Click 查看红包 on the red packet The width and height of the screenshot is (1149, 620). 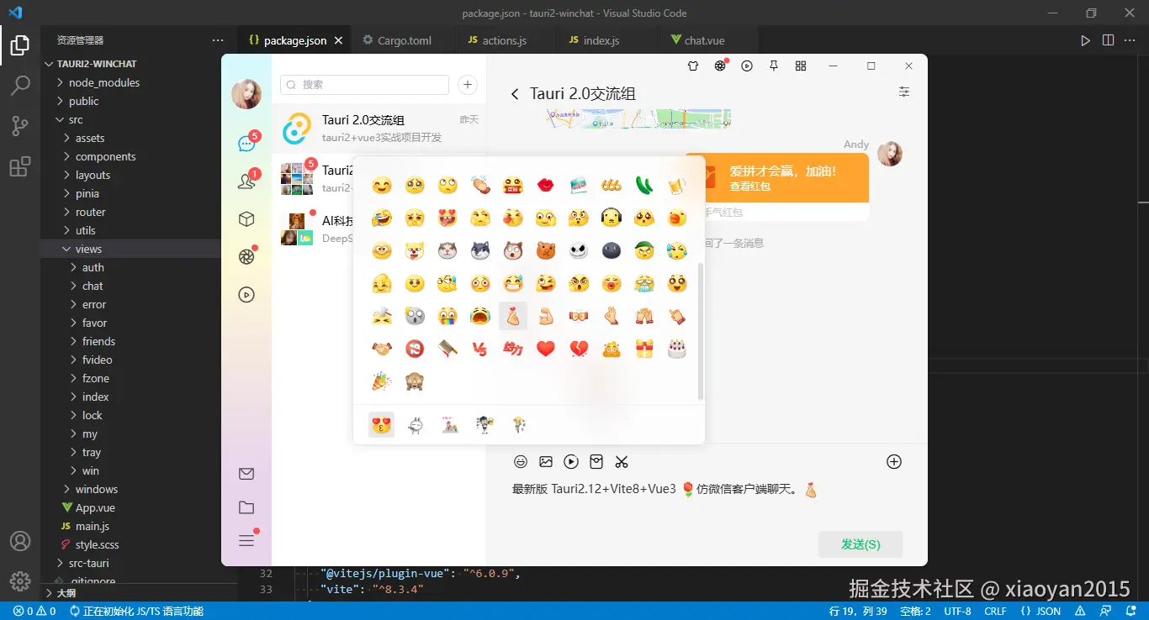click(x=749, y=187)
